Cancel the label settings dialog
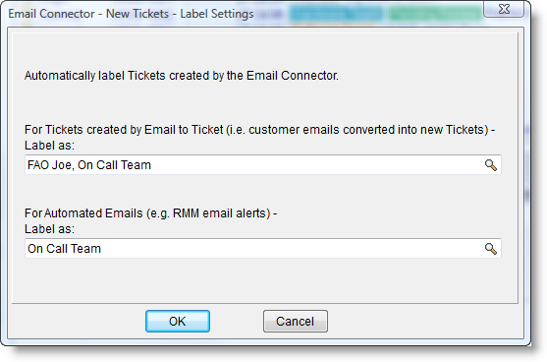The width and height of the screenshot is (547, 362). point(296,321)
